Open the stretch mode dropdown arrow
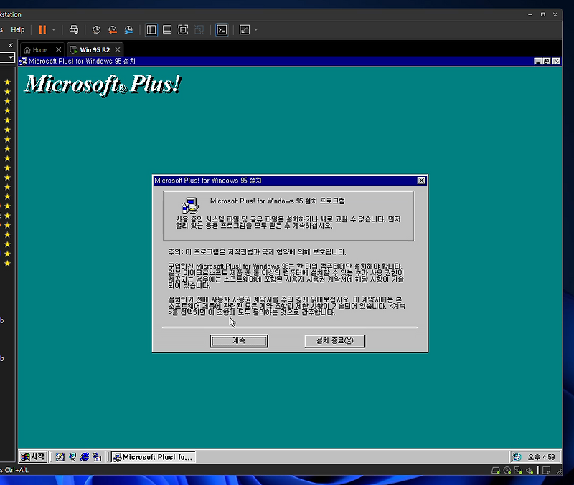The image size is (574, 485). (255, 29)
